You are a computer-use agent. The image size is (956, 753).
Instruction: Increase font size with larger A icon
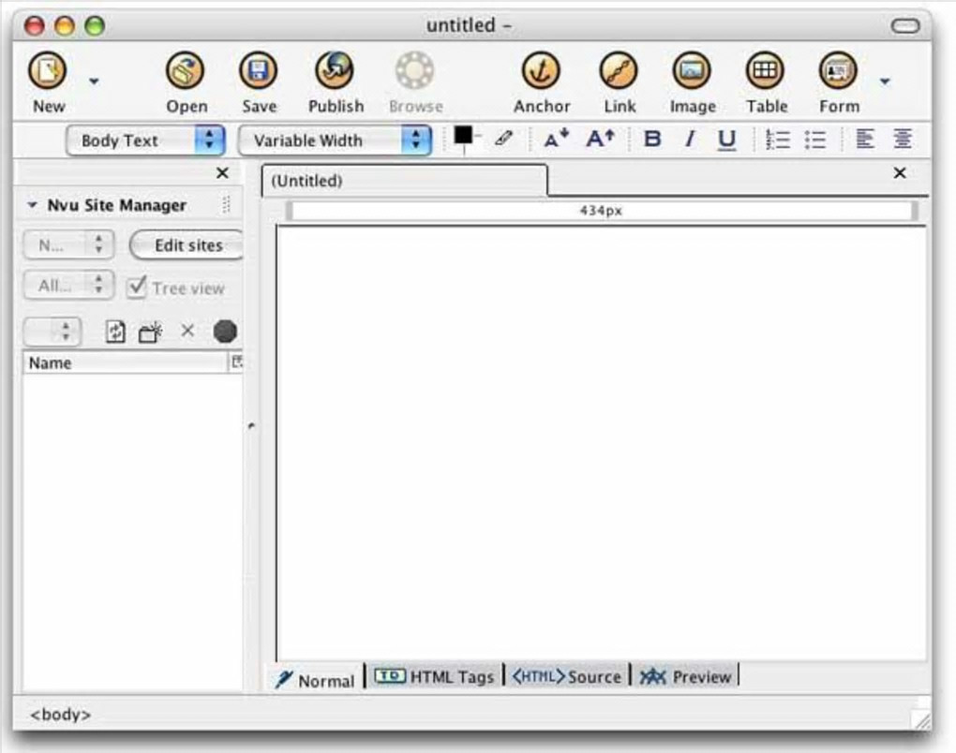(600, 139)
